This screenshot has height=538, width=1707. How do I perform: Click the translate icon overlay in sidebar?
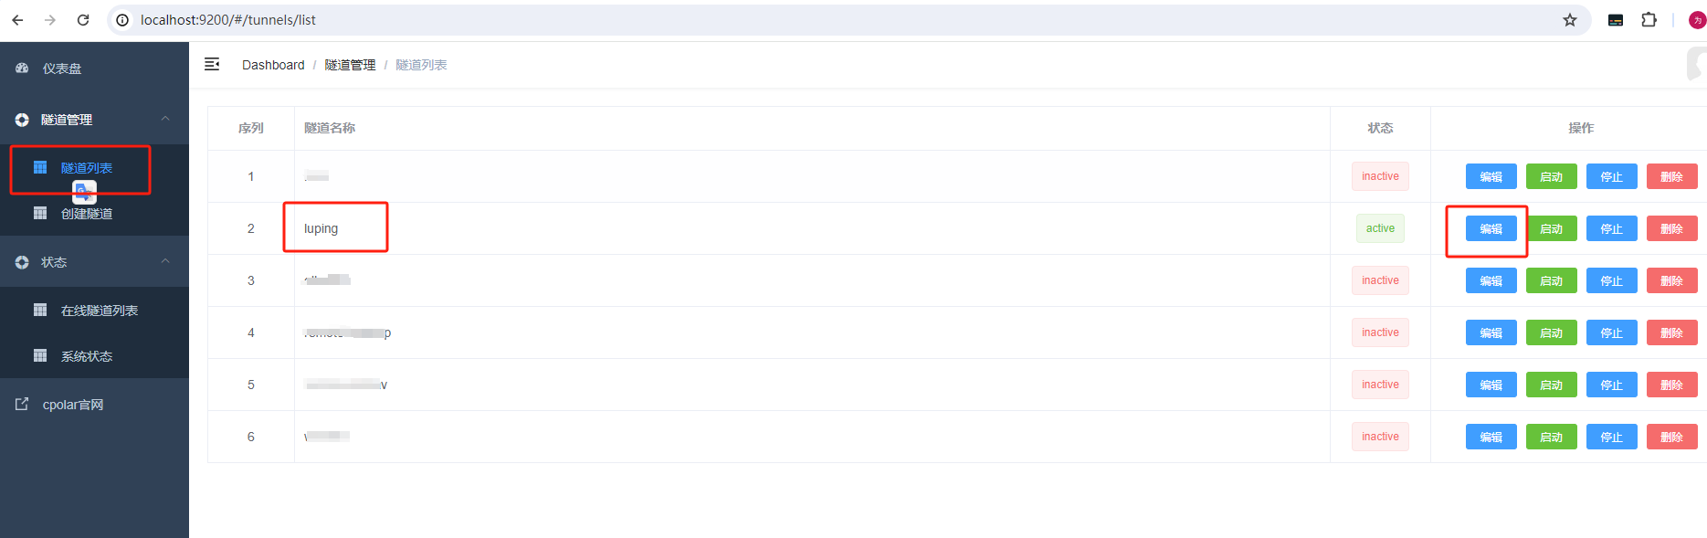(x=84, y=192)
